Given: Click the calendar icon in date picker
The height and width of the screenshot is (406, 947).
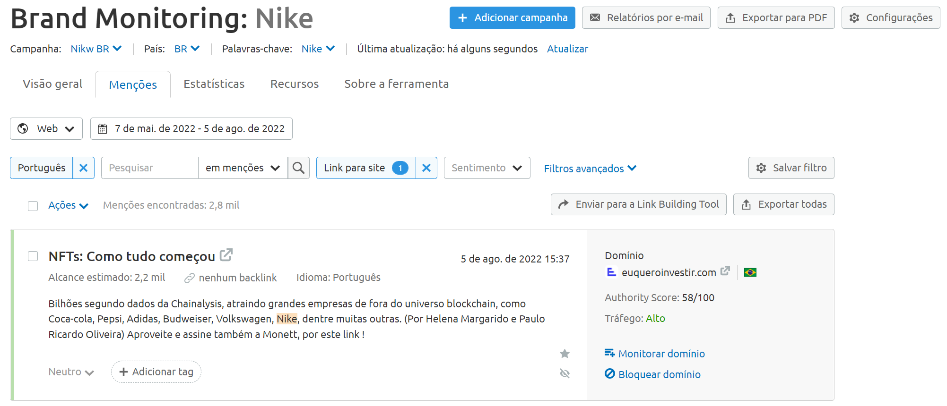Looking at the screenshot, I should point(102,129).
